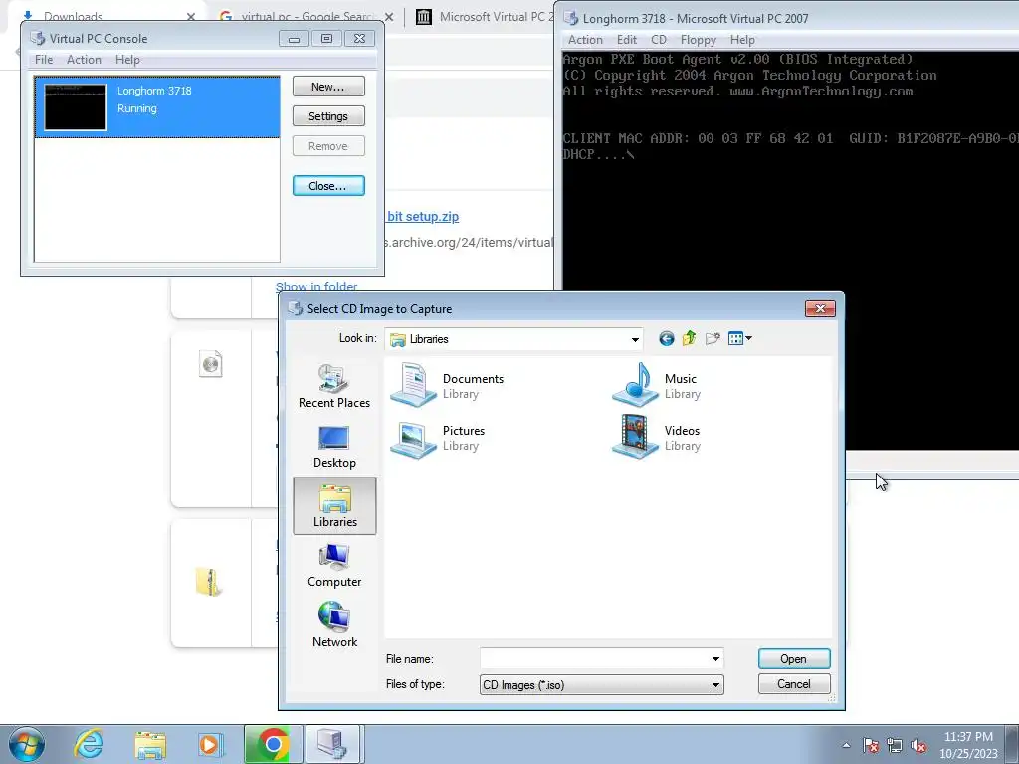
Task: Open Action Center flag tray icon
Action: 870,745
